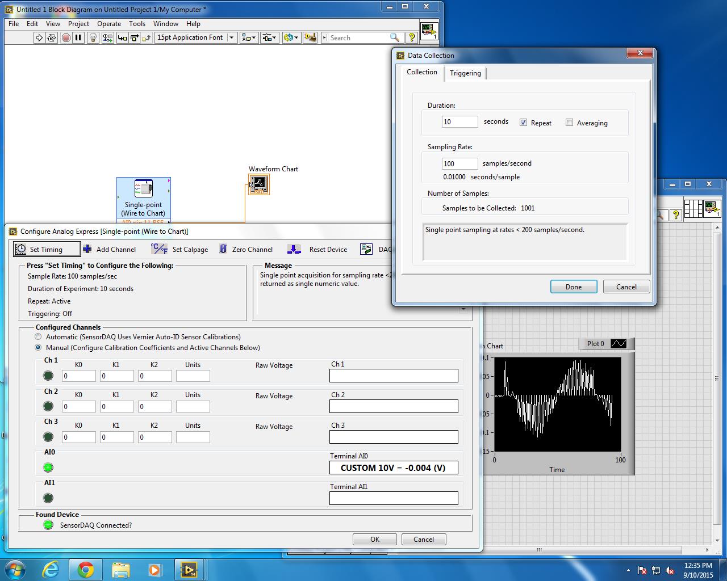727x581 pixels.
Task: Show hidden tray icons arrow
Action: click(628, 570)
